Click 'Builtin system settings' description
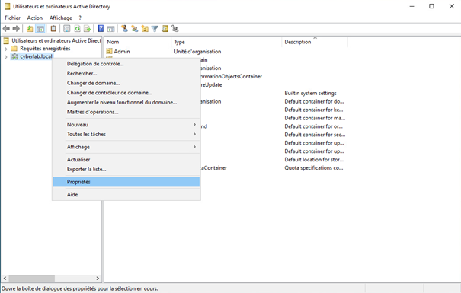The image size is (461, 293). [x=310, y=93]
